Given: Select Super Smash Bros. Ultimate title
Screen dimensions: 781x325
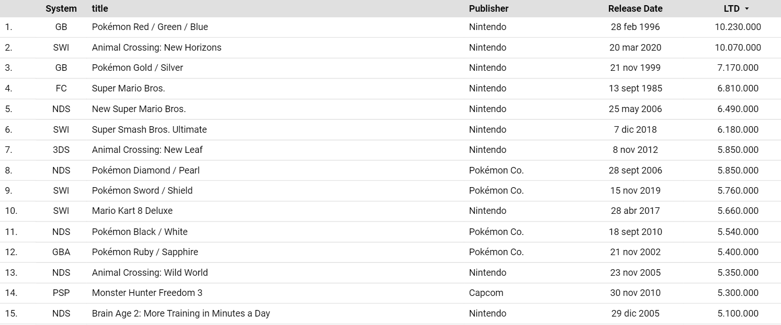Looking at the screenshot, I should click(x=149, y=129).
